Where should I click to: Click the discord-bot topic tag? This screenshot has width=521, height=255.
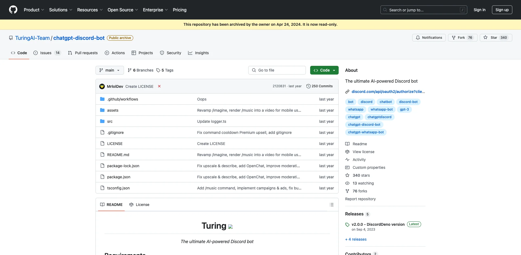click(x=408, y=102)
